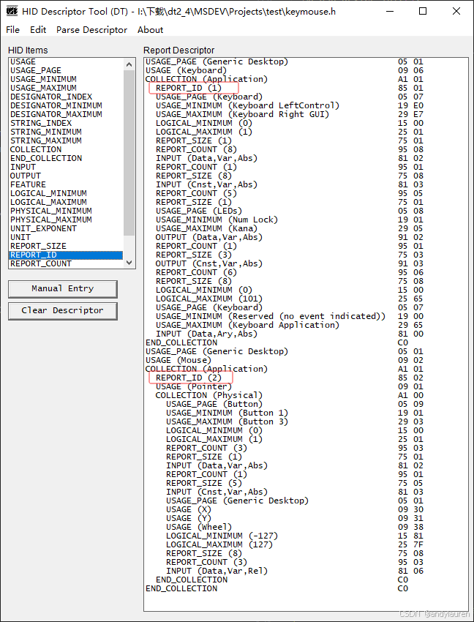Select STRING_MAXIMUM item
This screenshot has width=474, height=622.
(x=65, y=140)
